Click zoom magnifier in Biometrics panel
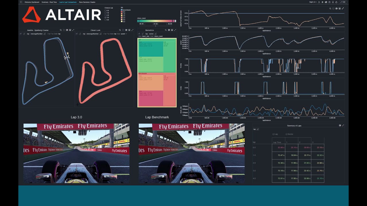The image size is (367, 206). click(166, 30)
